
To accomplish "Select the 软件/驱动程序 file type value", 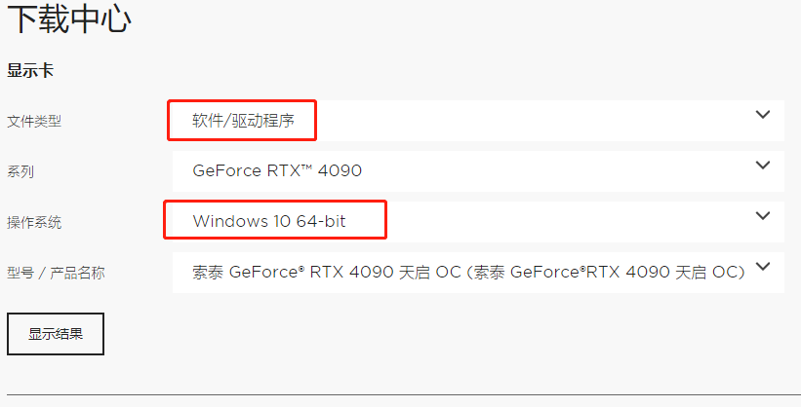I will pos(242,121).
